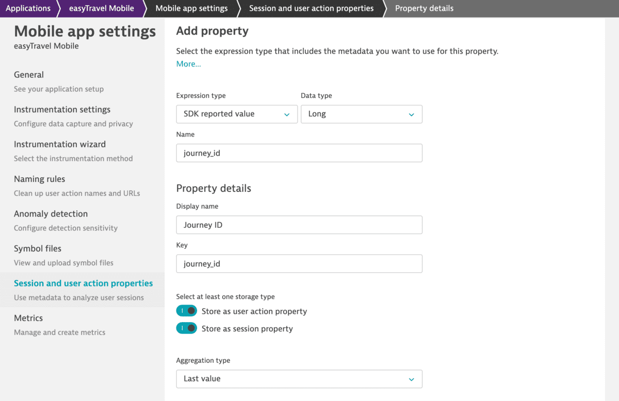Return to Session and user action properties breadcrumb
The height and width of the screenshot is (401, 619).
click(311, 8)
